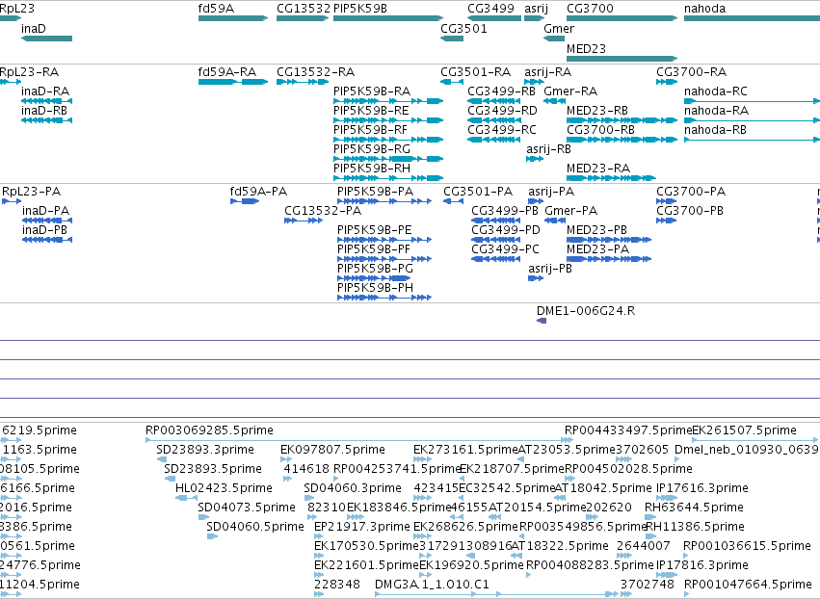Click the PIP5K59B-RF transcript label
This screenshot has width=820, height=599.
click(x=370, y=130)
